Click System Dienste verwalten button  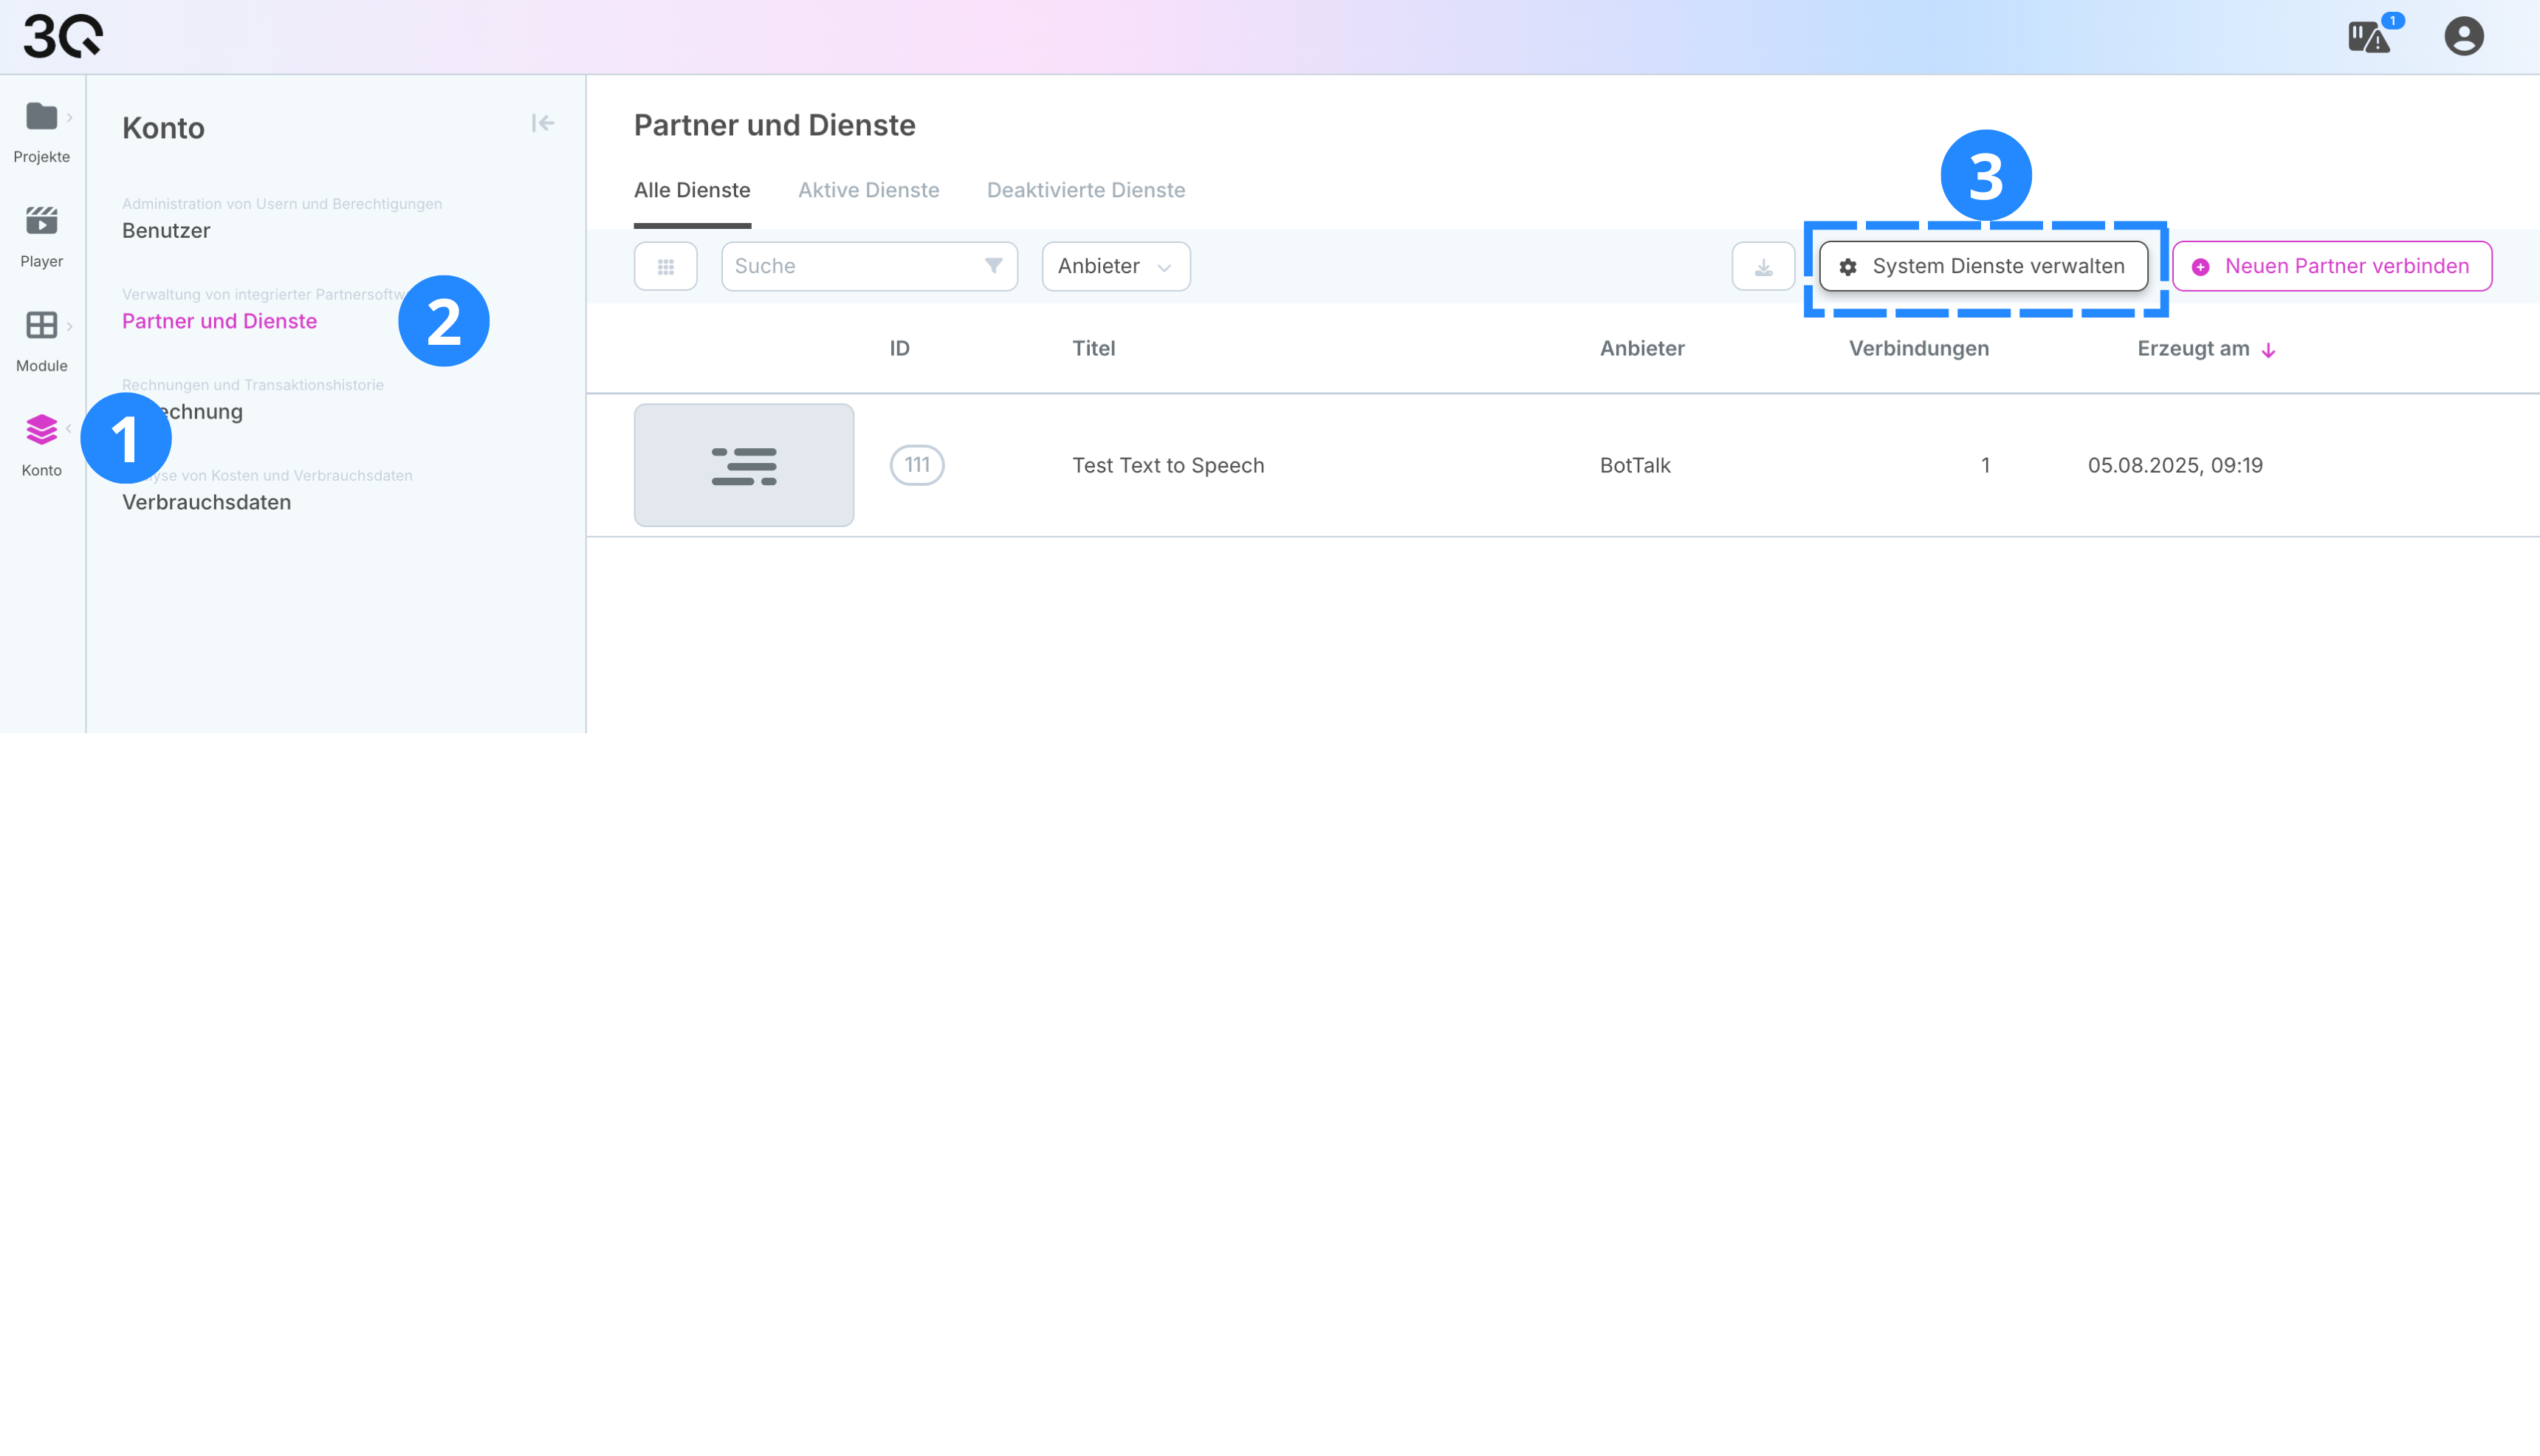[1983, 267]
